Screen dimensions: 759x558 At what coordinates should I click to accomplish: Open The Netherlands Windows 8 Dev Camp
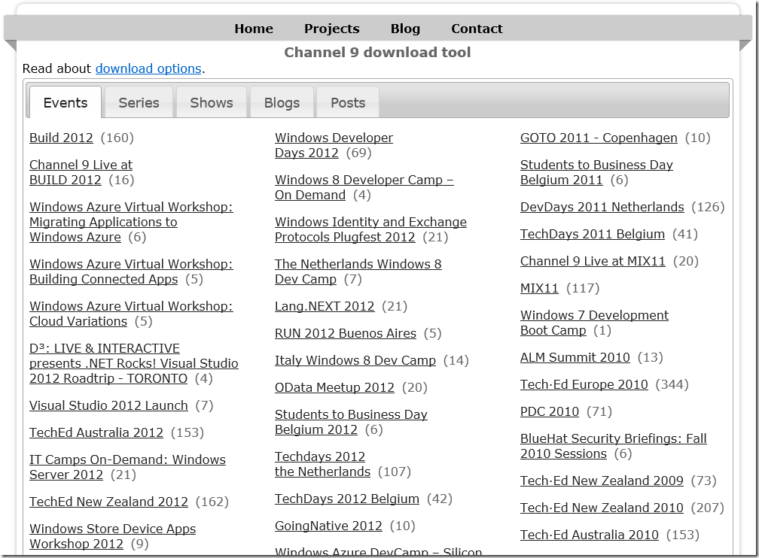point(358,271)
